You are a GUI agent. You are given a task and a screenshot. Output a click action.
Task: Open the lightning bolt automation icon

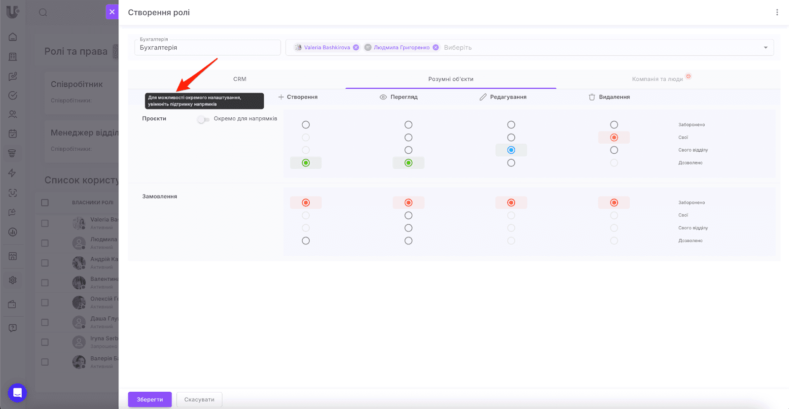pos(13,173)
